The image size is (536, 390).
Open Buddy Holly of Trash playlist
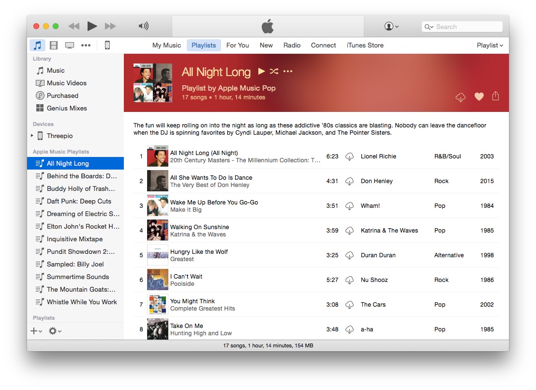pos(75,188)
